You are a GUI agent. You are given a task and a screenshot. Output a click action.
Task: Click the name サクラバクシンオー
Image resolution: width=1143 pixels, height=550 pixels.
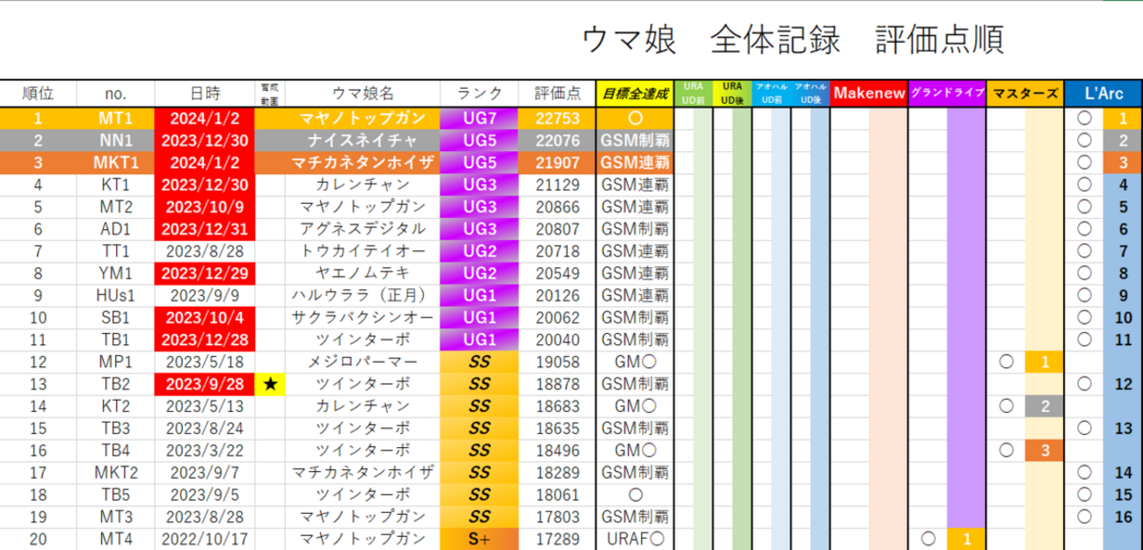[x=363, y=317]
